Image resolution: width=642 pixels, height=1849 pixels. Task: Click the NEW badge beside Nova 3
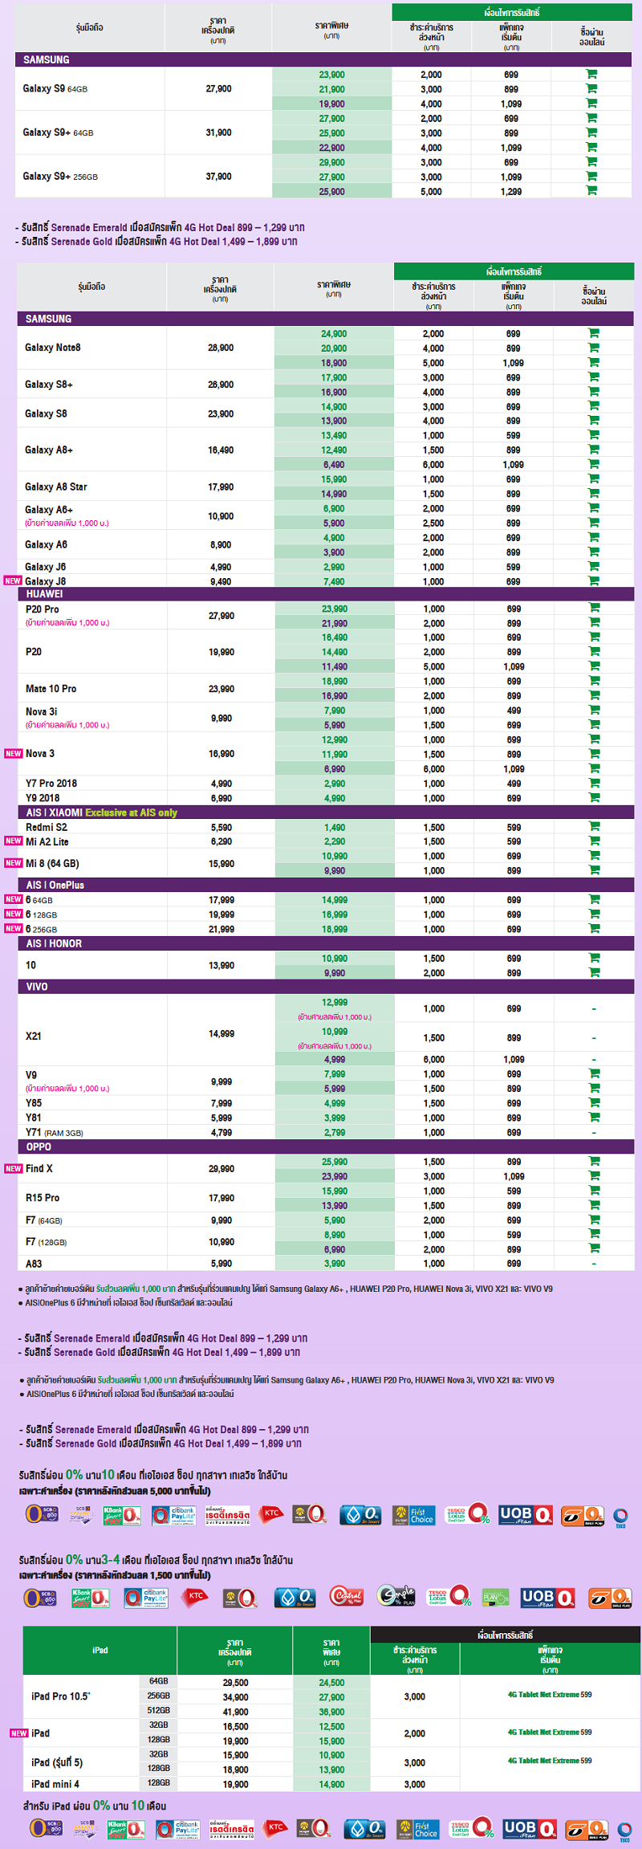[x=13, y=753]
